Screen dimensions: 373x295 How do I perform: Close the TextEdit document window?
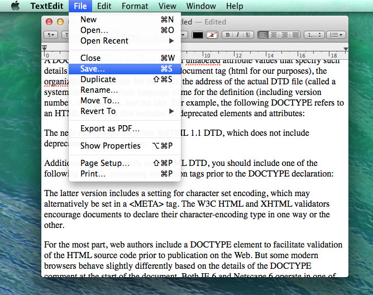(49, 22)
